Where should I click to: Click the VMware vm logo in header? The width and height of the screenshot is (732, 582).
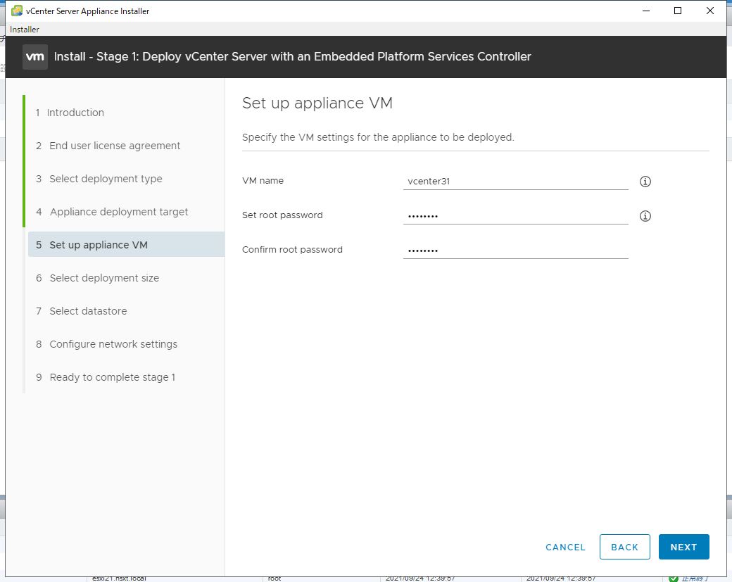coord(35,56)
